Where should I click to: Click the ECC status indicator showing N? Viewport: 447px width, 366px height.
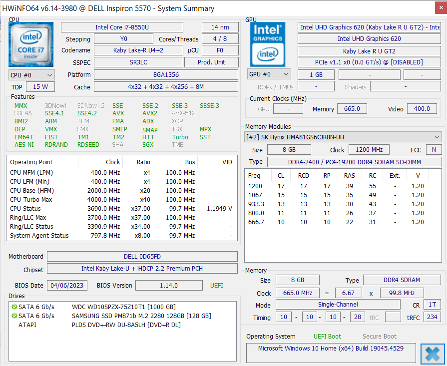point(434,149)
